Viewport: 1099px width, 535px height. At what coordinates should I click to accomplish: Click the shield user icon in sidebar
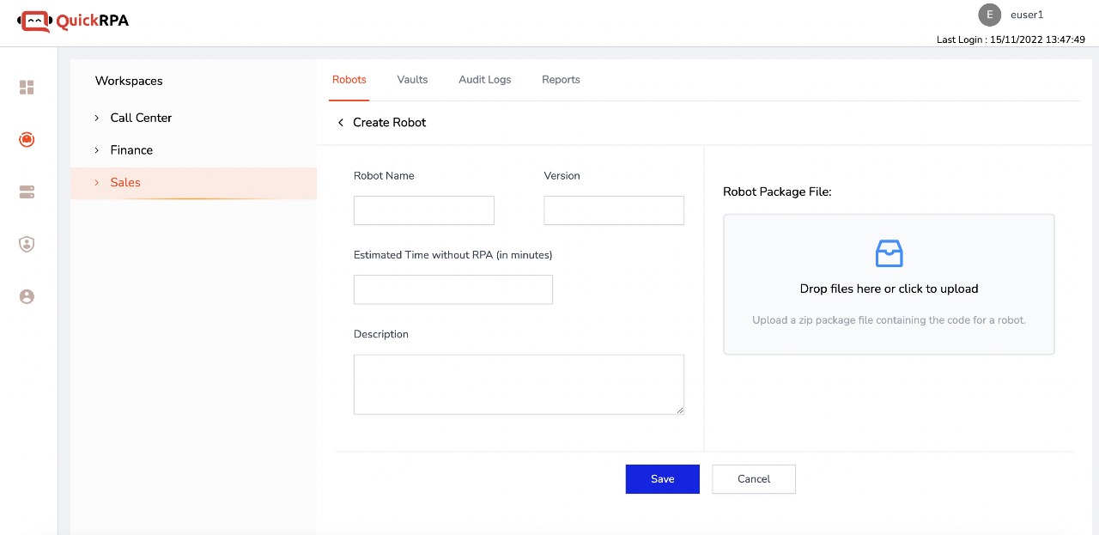coord(27,245)
